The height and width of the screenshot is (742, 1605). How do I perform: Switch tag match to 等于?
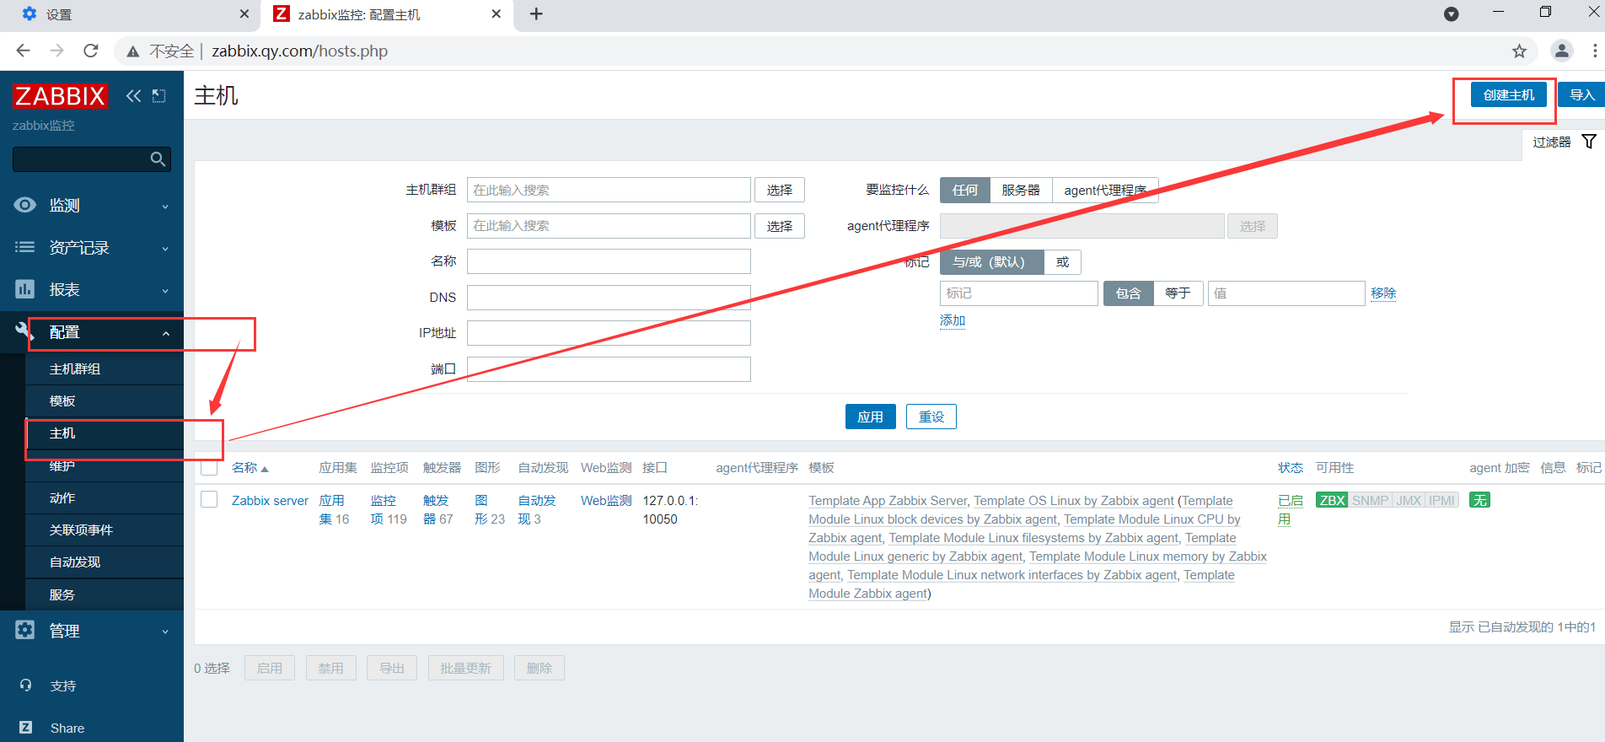pyautogui.click(x=1178, y=293)
